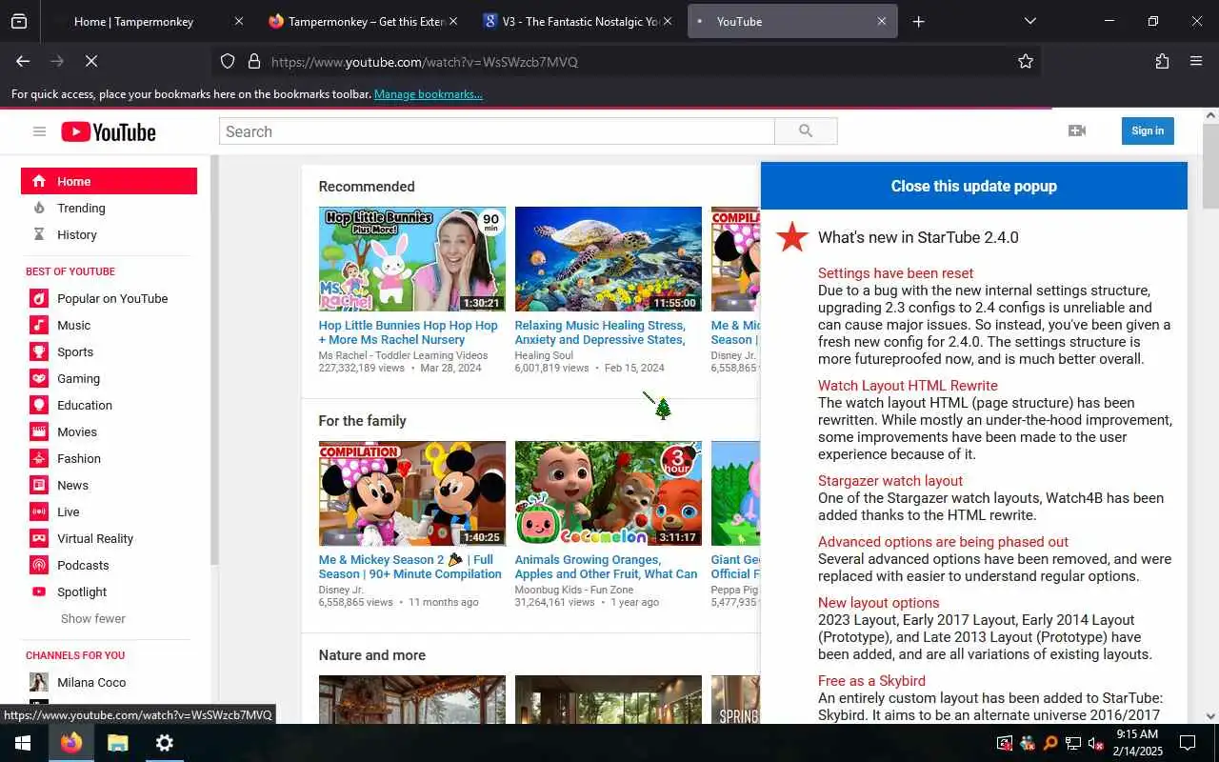Viewport: 1219px width, 762px height.
Task: Open a new browser tab
Action: pyautogui.click(x=918, y=21)
